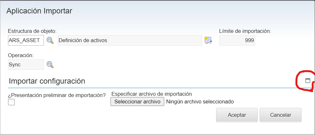
Task: Click the Importar configuración section header
Action: coord(47,81)
